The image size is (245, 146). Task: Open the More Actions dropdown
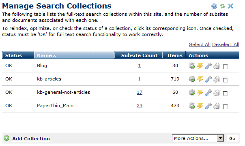click(198, 138)
